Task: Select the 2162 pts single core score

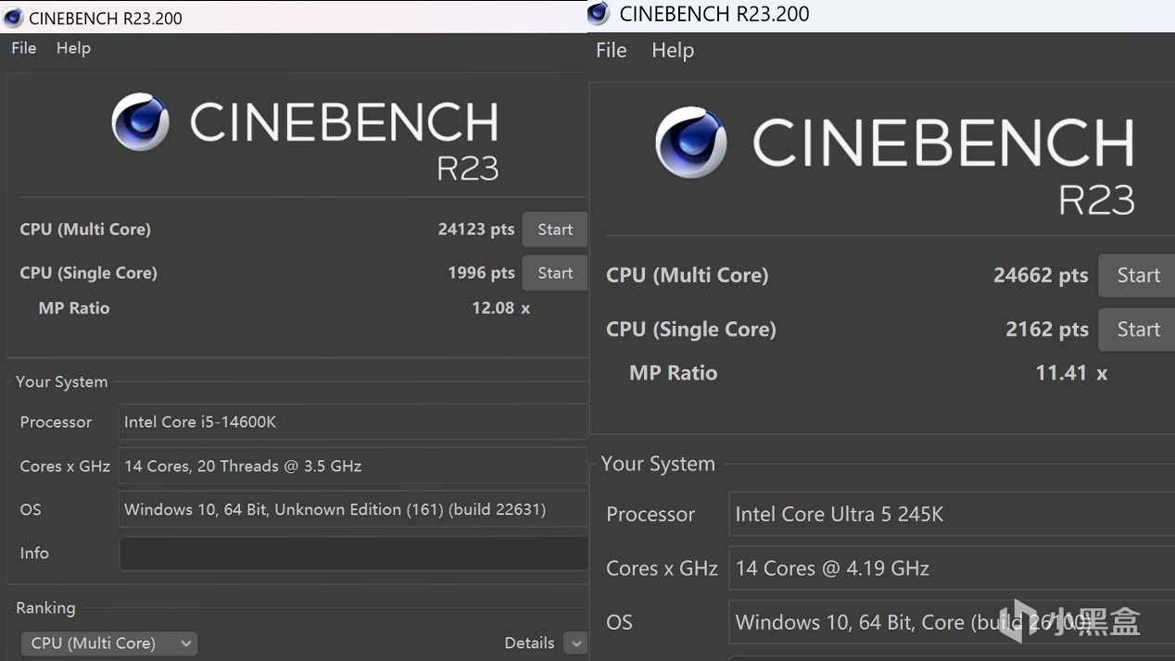Action: (1047, 330)
